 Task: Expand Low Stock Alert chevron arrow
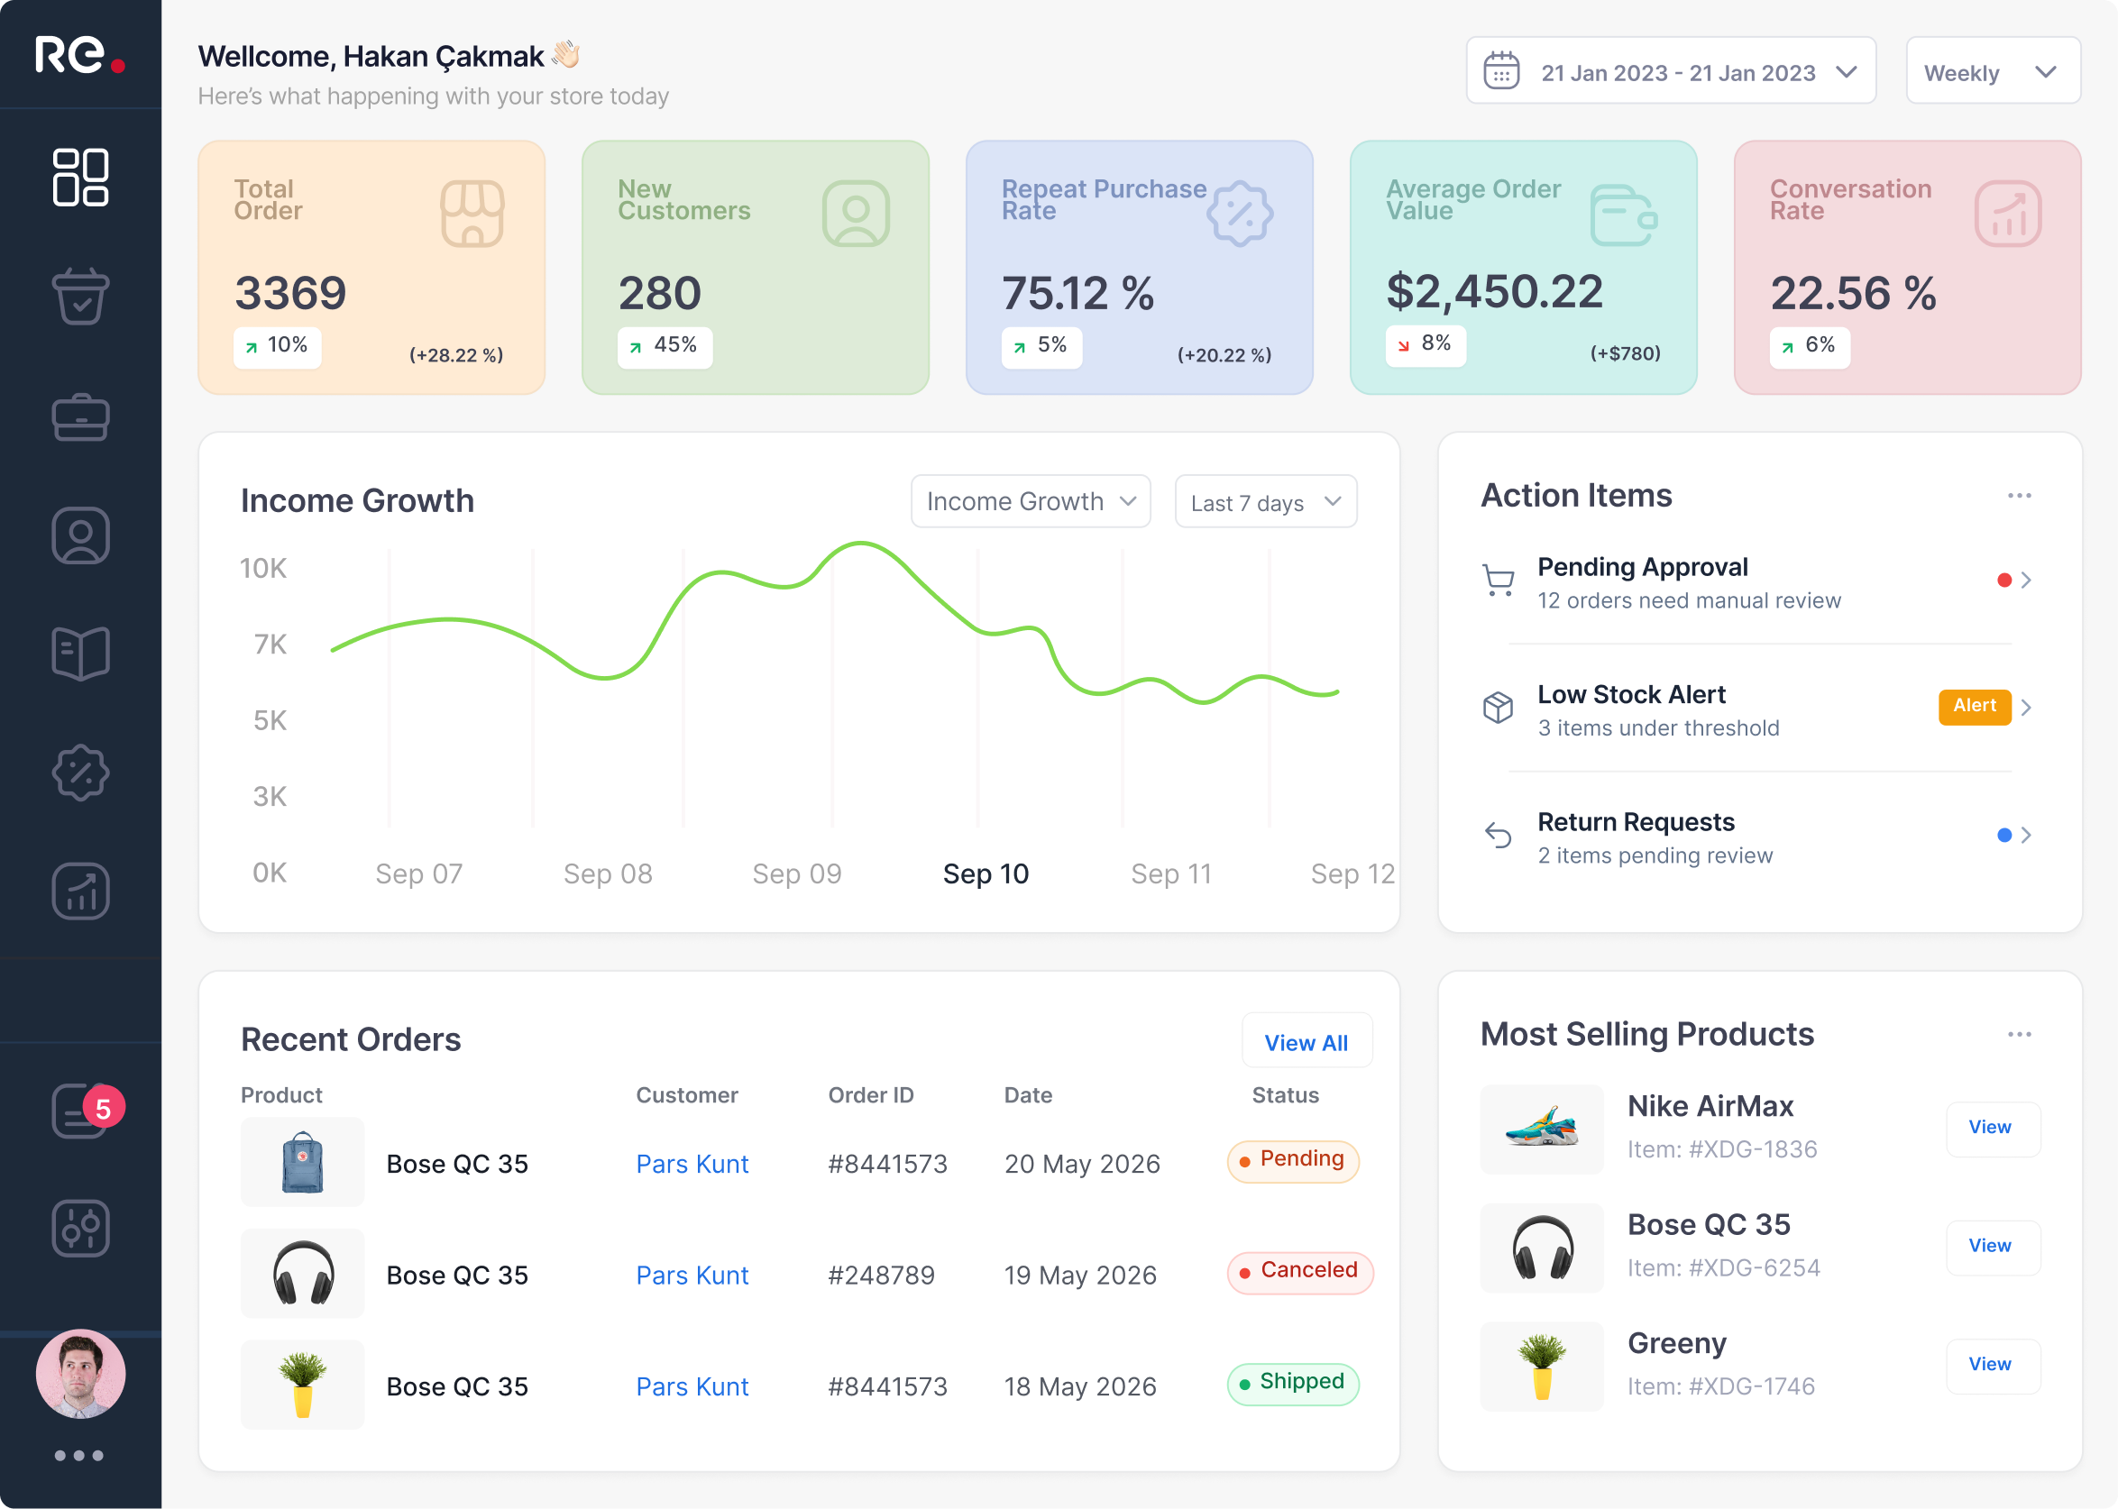(2026, 708)
